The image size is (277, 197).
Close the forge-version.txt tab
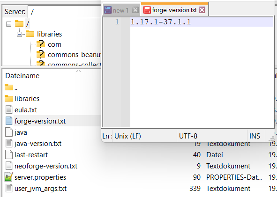point(202,10)
